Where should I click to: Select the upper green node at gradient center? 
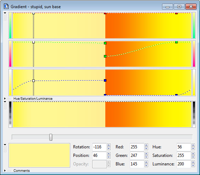click(105, 43)
